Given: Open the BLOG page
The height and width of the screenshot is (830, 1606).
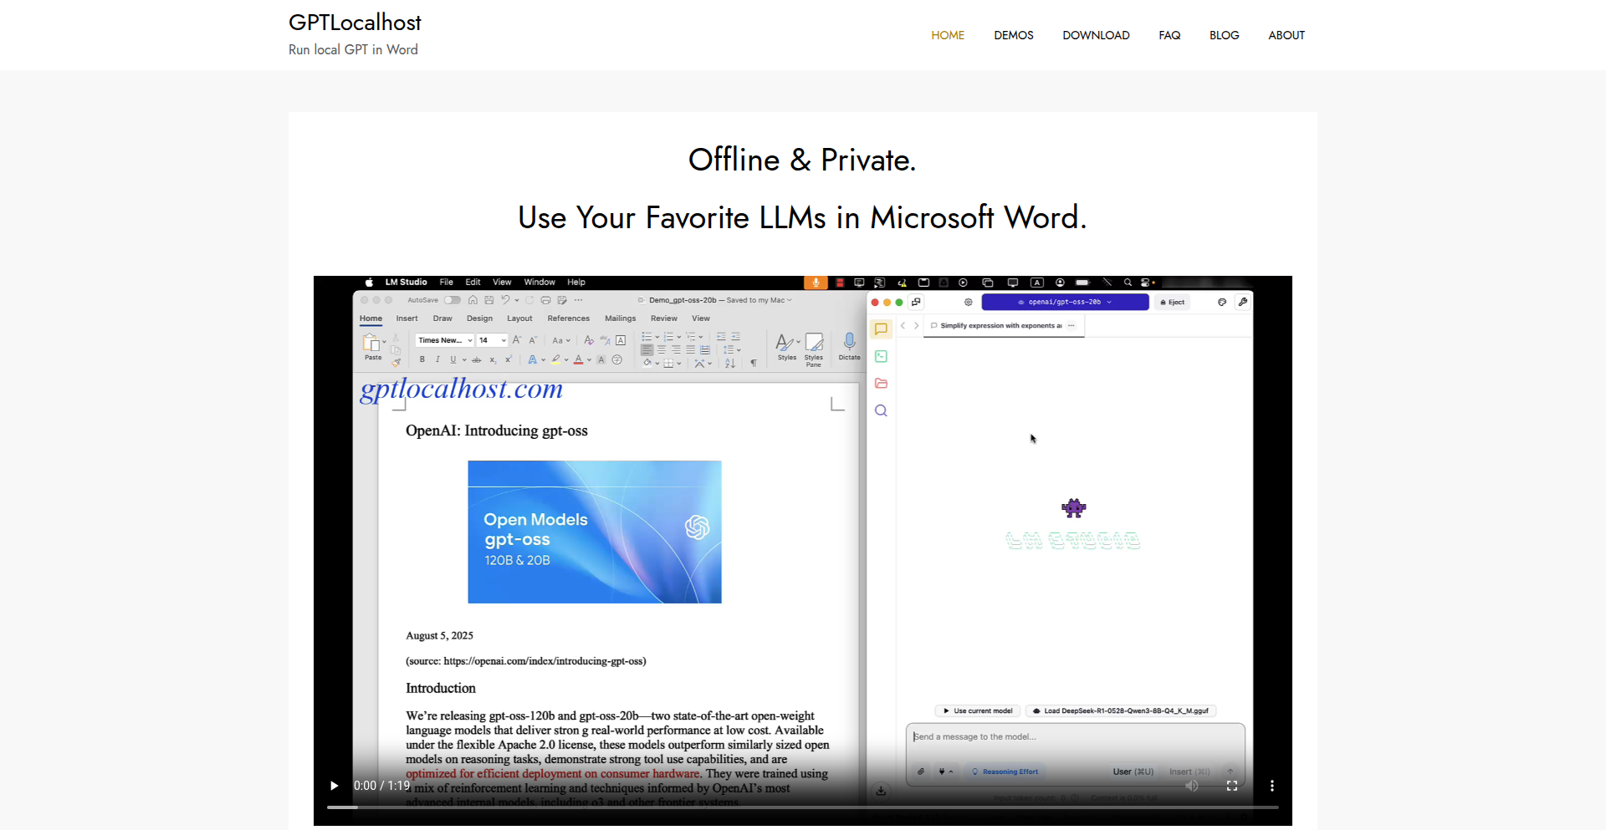Looking at the screenshot, I should (x=1224, y=35).
